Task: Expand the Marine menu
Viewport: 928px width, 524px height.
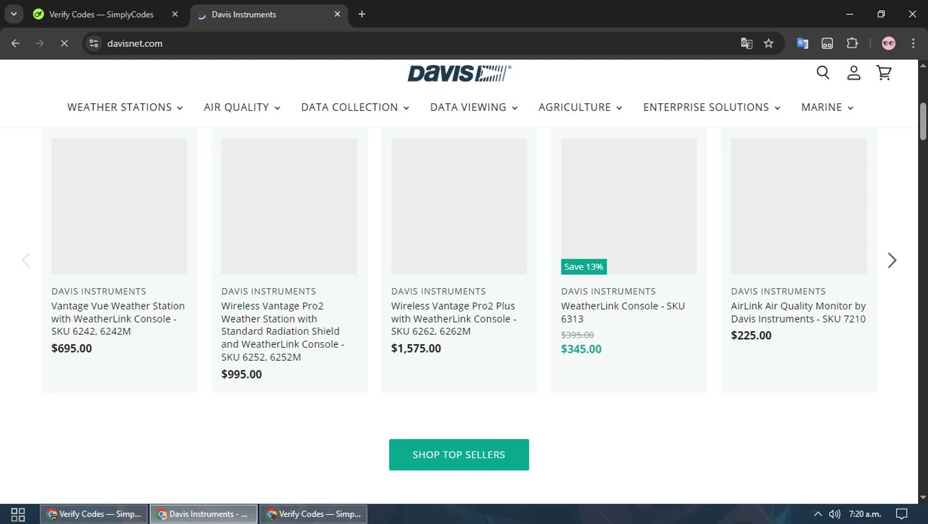Action: click(827, 108)
